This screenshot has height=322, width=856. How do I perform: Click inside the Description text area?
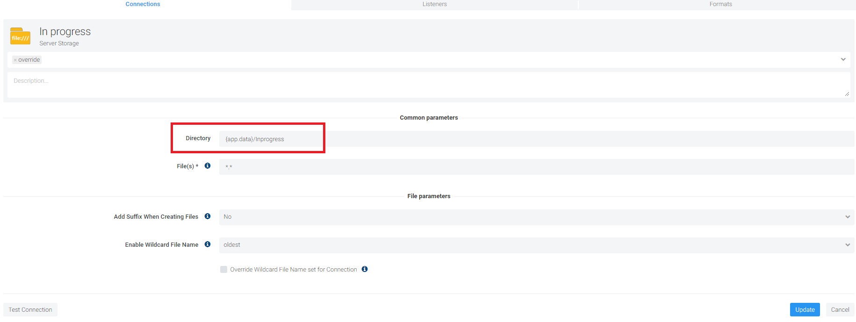pos(428,85)
